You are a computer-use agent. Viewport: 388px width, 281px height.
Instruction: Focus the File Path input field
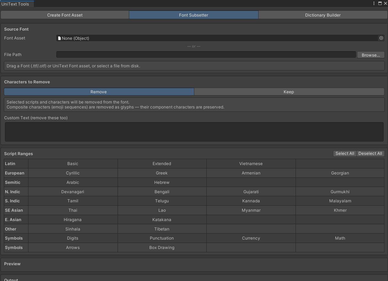[206, 55]
